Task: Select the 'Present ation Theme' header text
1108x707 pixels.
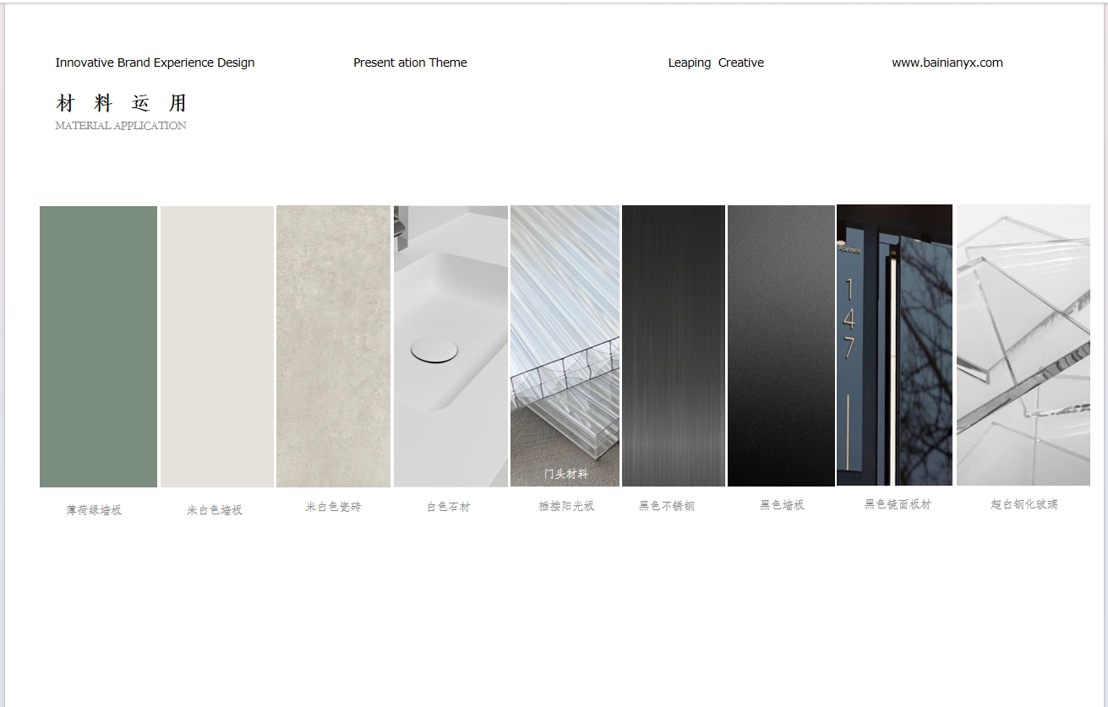Action: point(410,63)
